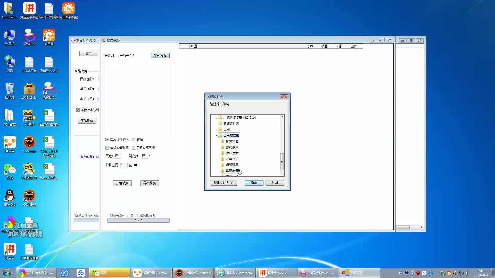Check the 价格从低到高 option
Screen dimensions: 495x278
point(107,148)
